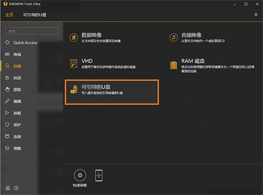This screenshot has width=263, height=195.
Task: Minimize the DAEMON Tools Ultra window
Action: [235, 4]
